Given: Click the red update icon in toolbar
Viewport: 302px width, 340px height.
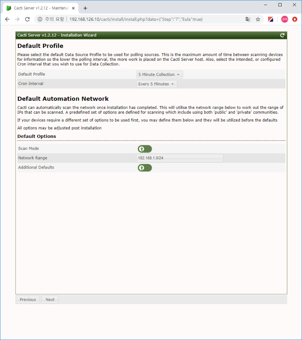Looking at the screenshot, I should [x=295, y=19].
